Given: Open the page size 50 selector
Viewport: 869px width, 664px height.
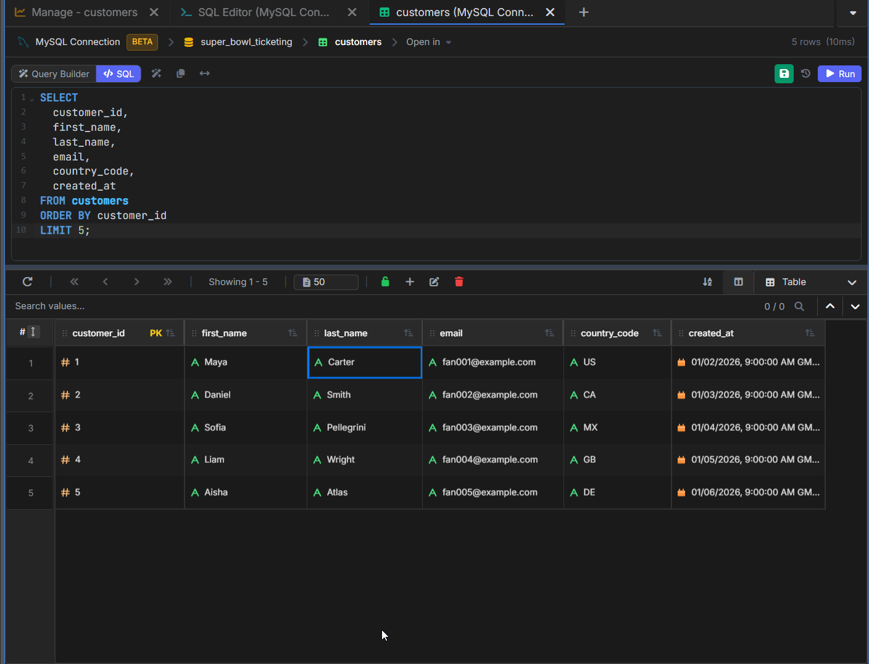Looking at the screenshot, I should click(326, 282).
